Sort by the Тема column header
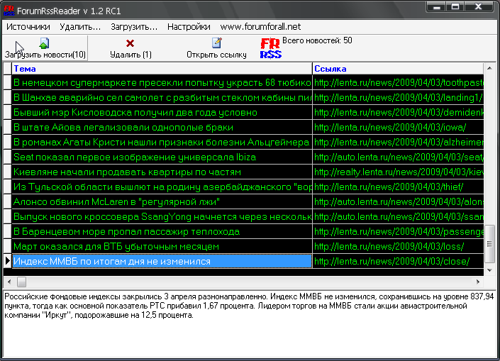 pyautogui.click(x=162, y=69)
